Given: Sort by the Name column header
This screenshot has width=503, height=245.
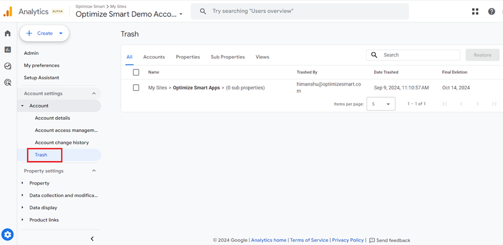Looking at the screenshot, I should point(154,72).
